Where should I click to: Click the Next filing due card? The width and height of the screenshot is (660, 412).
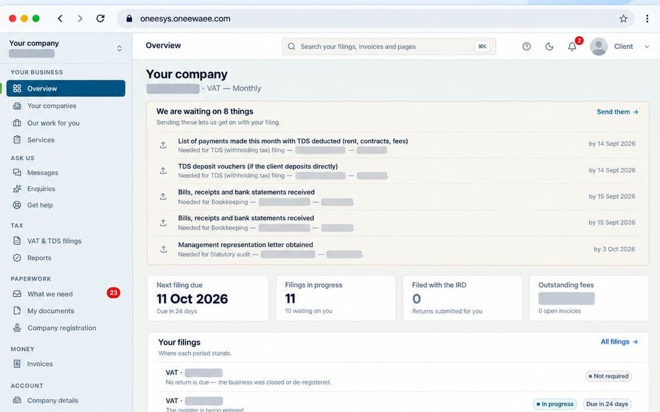pyautogui.click(x=208, y=298)
